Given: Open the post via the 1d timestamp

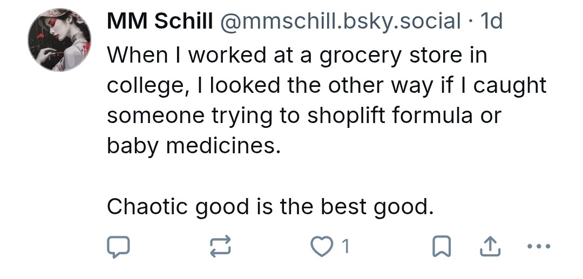Looking at the screenshot, I should 491,22.
